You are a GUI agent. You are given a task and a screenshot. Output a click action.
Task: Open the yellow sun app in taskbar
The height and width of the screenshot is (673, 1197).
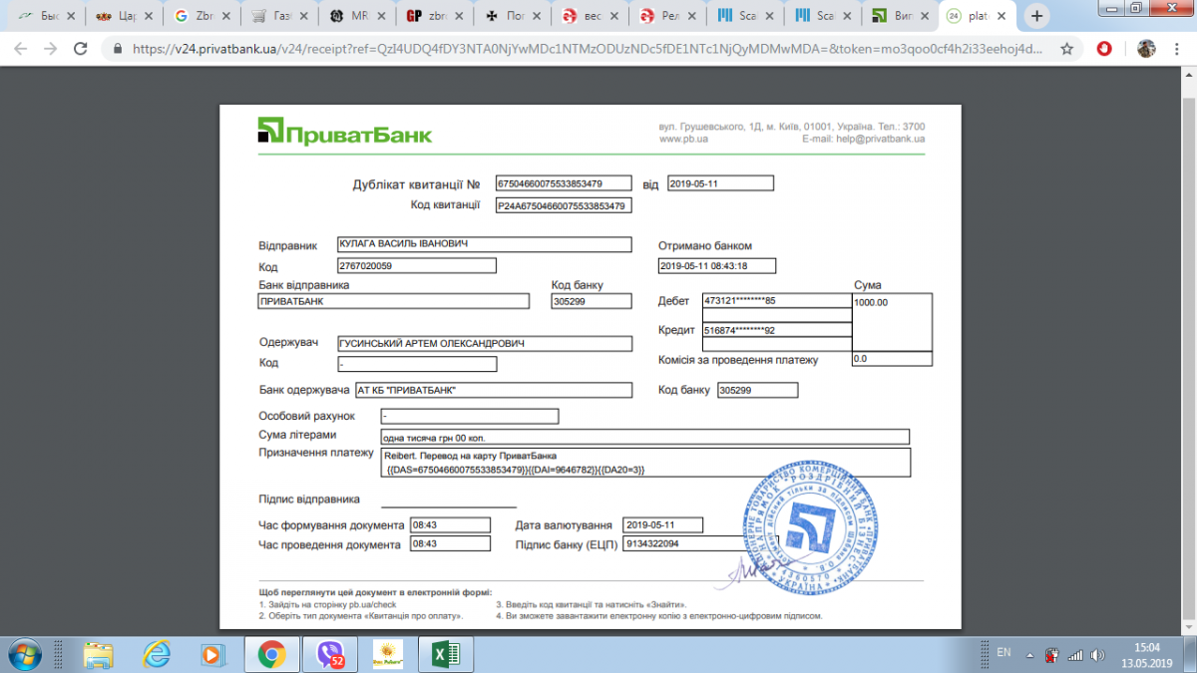point(387,654)
